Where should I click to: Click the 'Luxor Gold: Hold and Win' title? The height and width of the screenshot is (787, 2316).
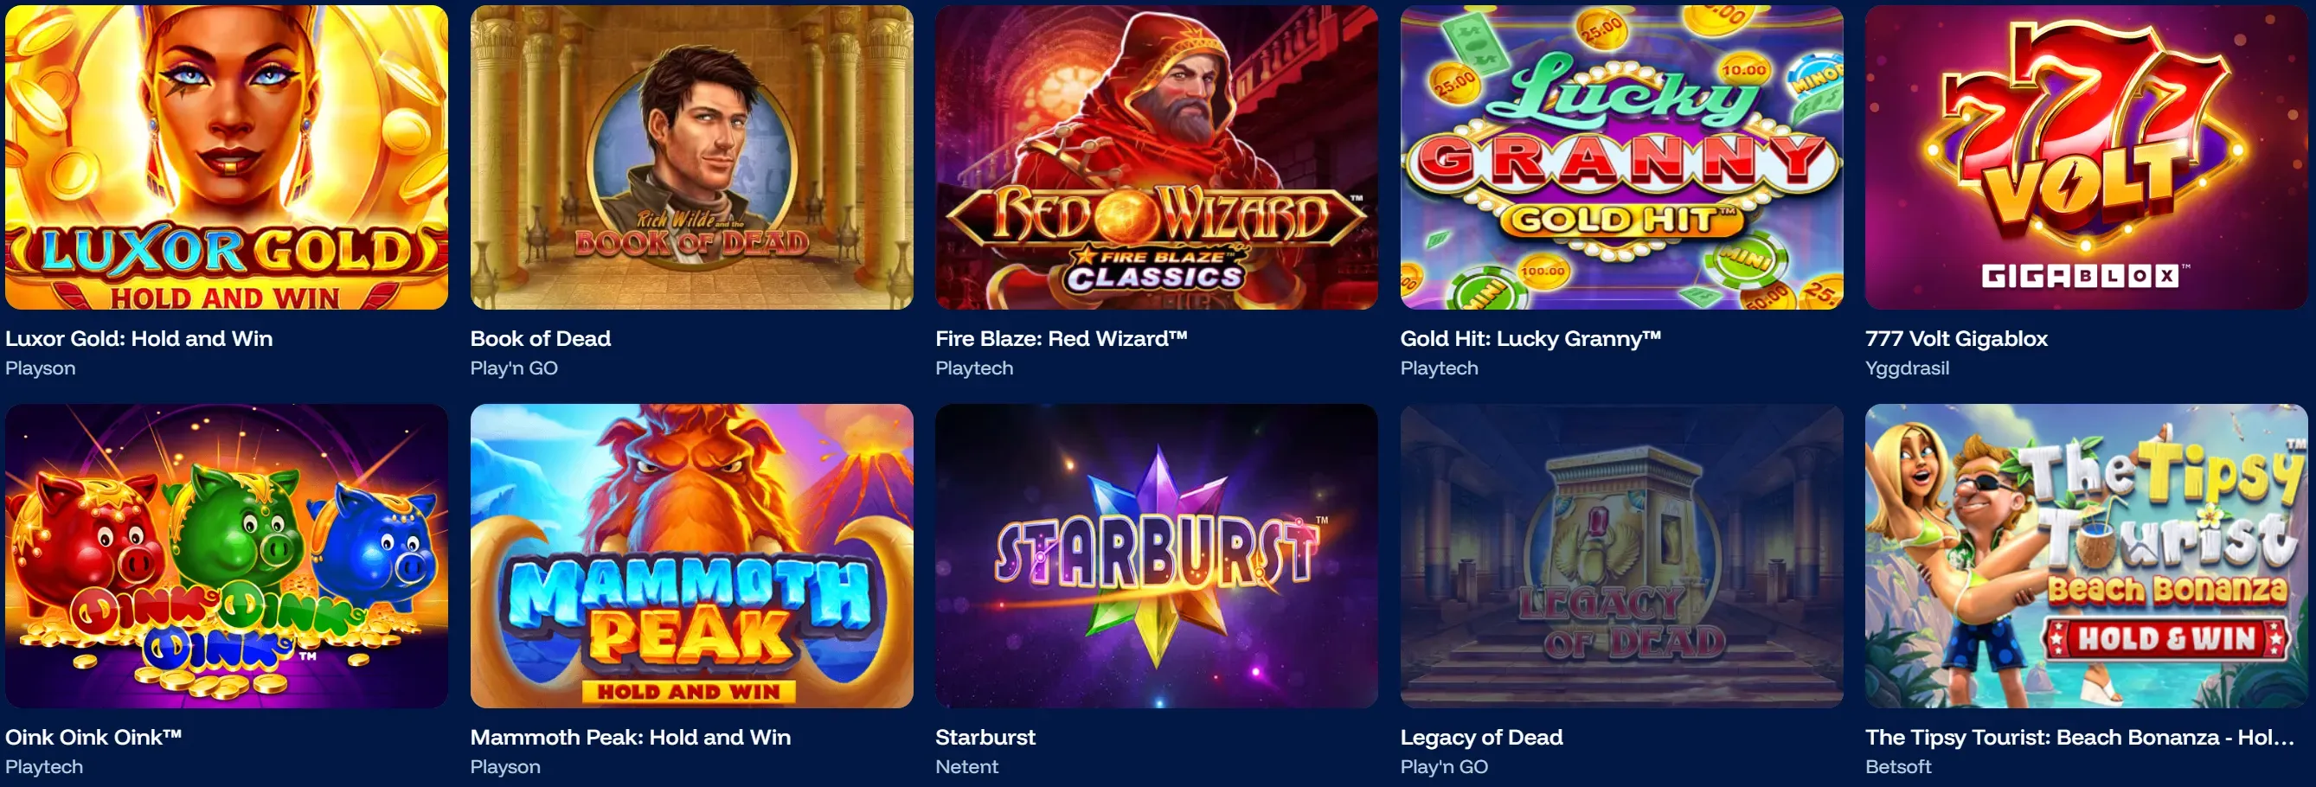coord(138,339)
